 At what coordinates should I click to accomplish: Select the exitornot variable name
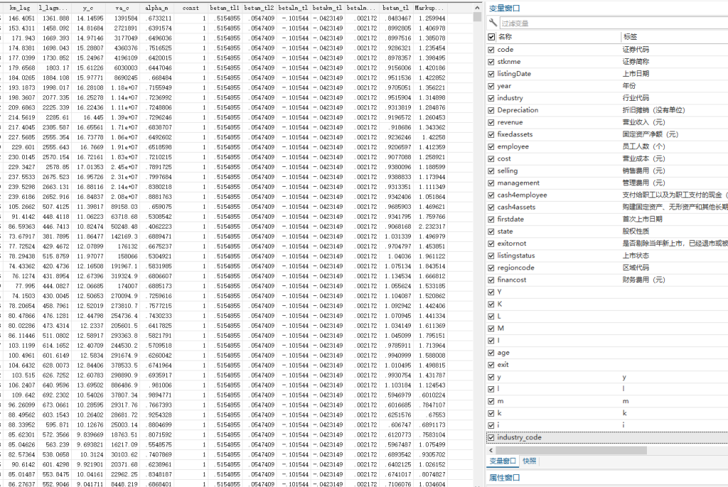click(x=512, y=243)
